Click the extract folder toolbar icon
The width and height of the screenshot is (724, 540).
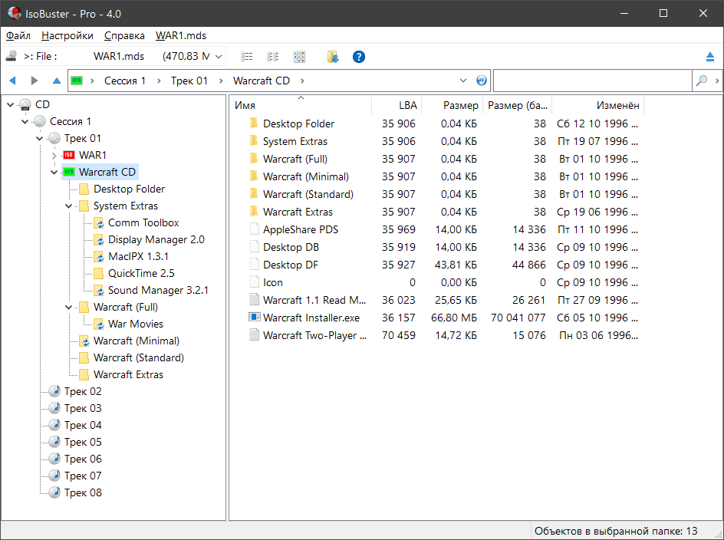coord(332,57)
